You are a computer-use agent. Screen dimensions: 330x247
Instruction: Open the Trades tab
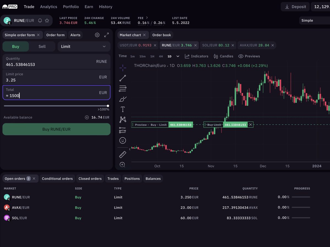(113, 179)
